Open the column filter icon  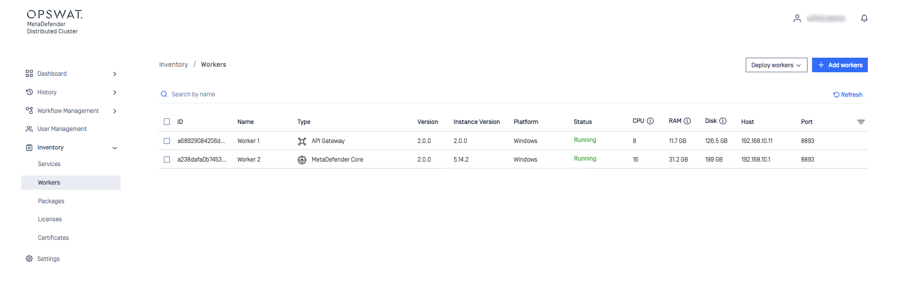click(x=861, y=122)
